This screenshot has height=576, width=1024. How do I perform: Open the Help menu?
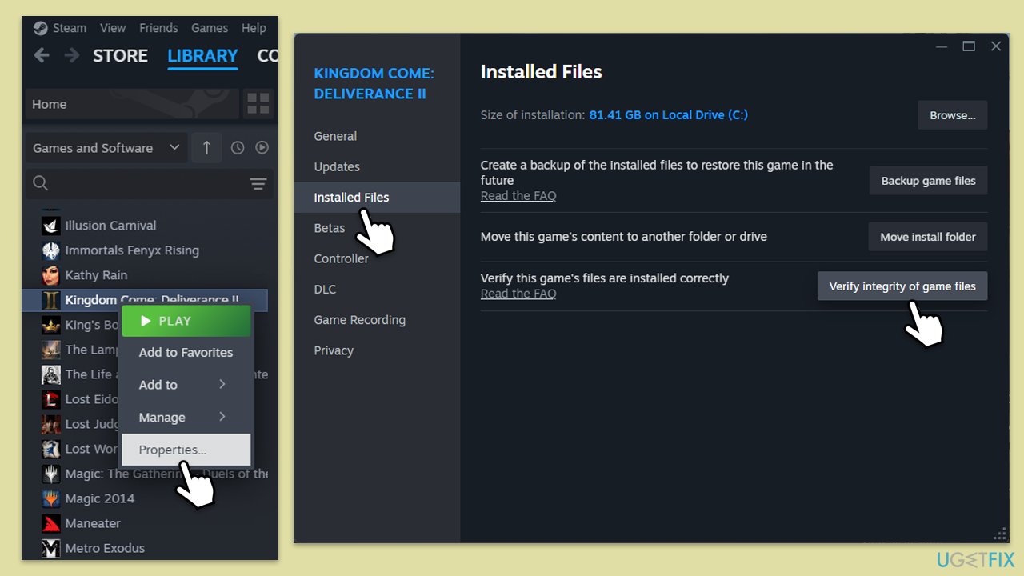click(254, 28)
